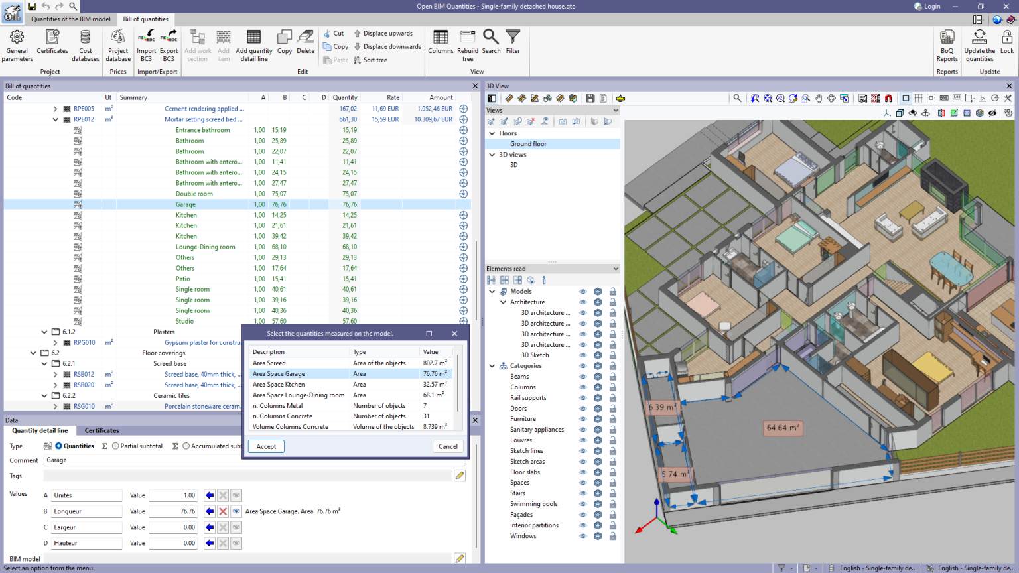The image size is (1019, 573).
Task: Add a quantity detail line
Action: pos(253,45)
